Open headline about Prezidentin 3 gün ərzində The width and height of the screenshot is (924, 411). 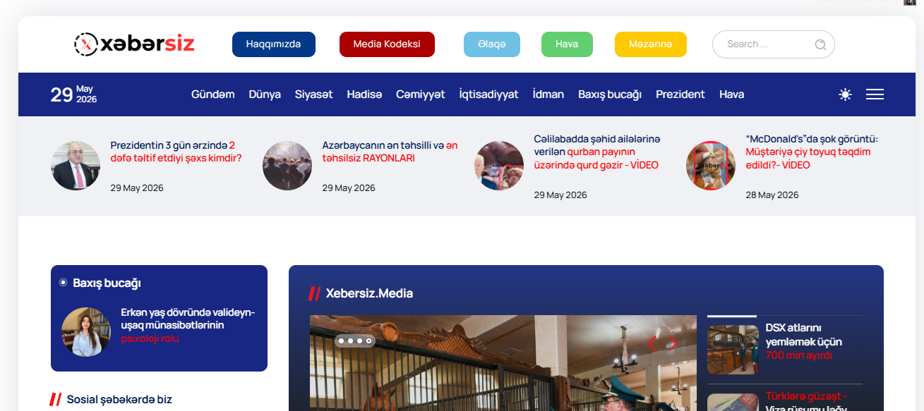point(176,152)
